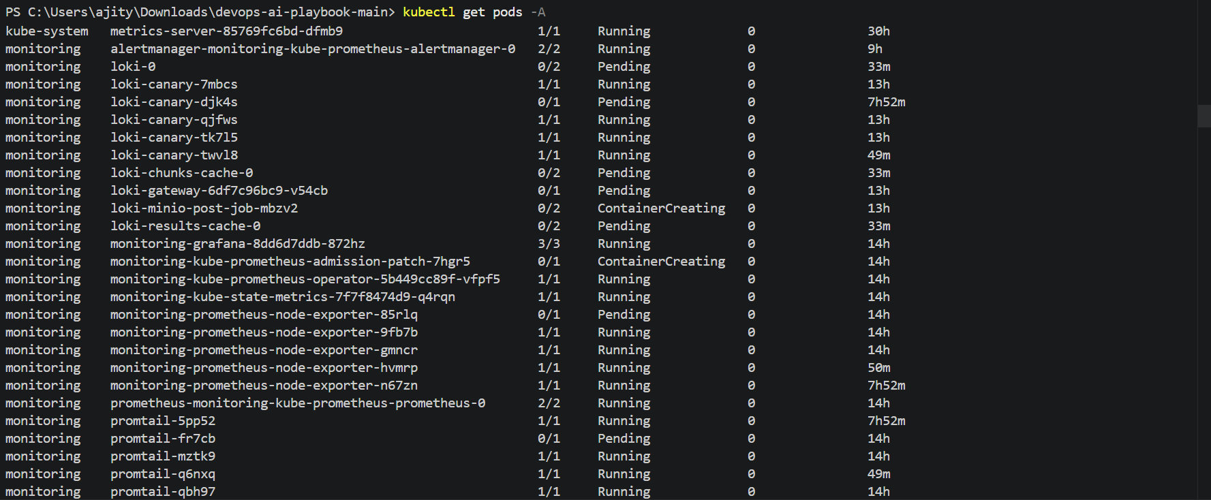Select node-exporter-9fb7b pod name

point(264,332)
